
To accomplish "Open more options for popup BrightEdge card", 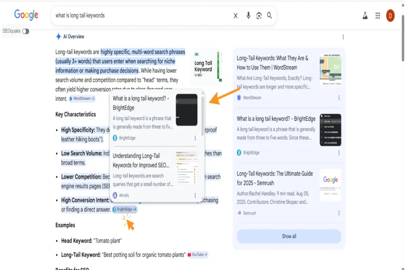I will 195,138.
